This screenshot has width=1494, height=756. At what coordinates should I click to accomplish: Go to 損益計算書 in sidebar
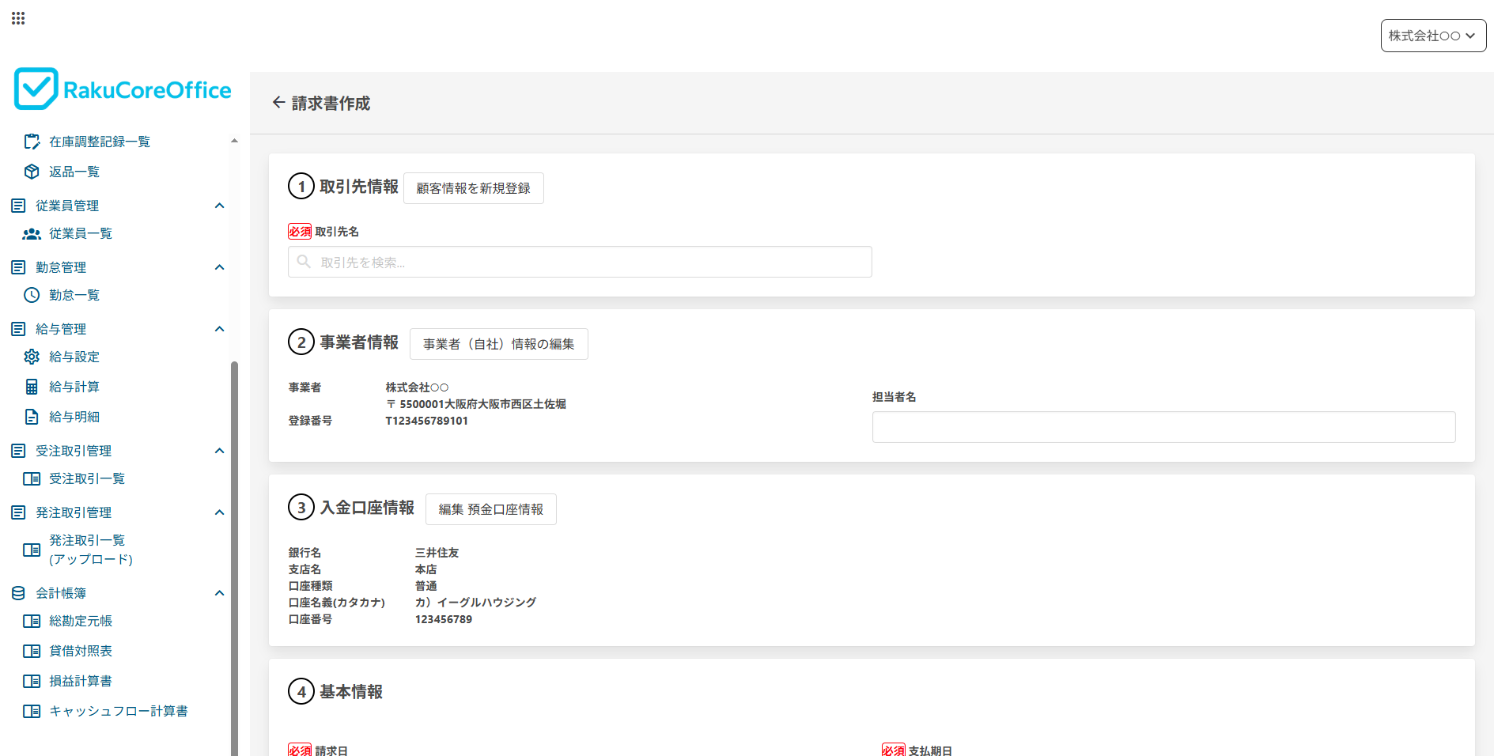click(x=81, y=681)
